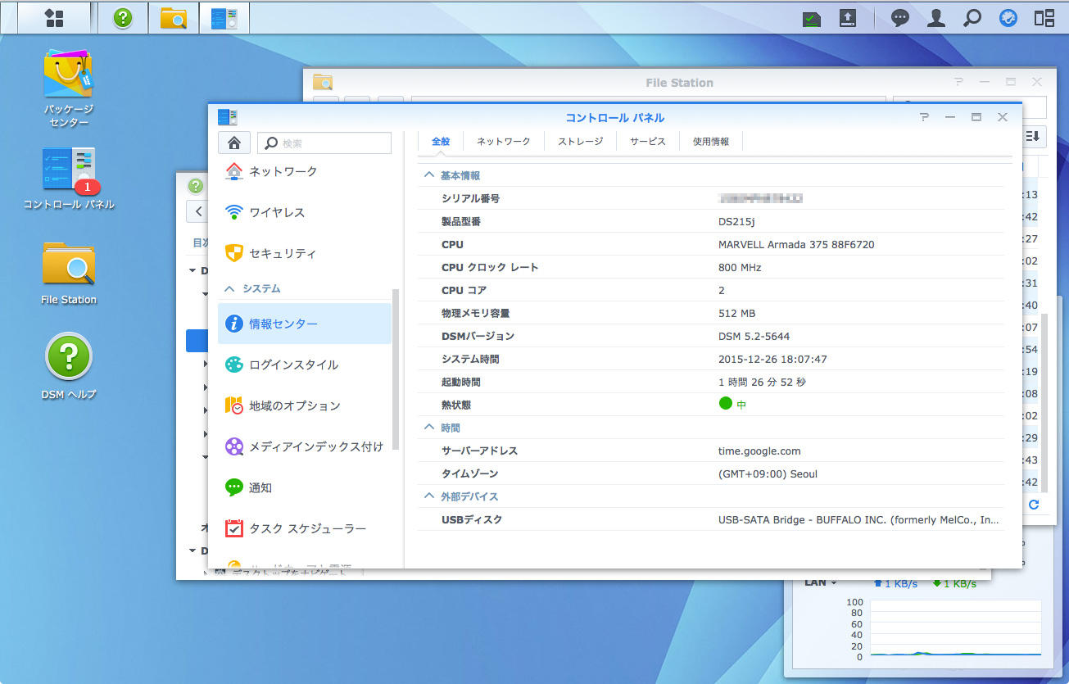Click the 512 MB memory value

[x=736, y=313]
